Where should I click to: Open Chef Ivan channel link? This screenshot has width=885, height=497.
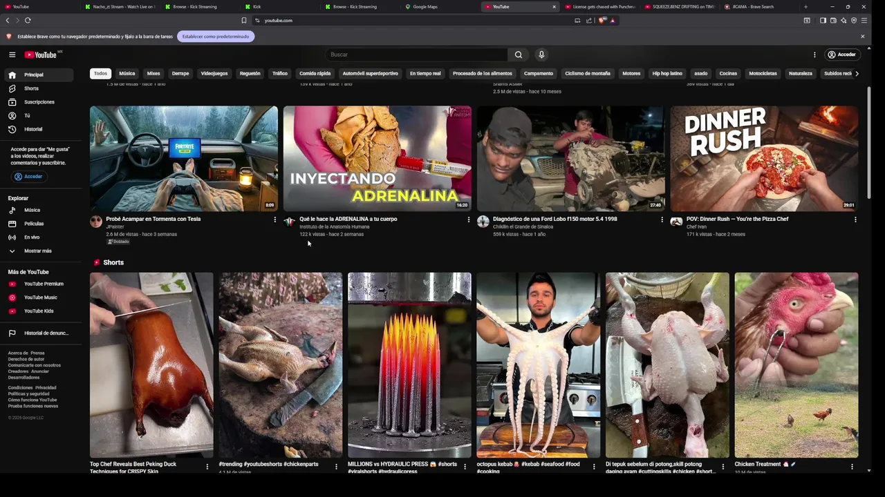coord(696,226)
